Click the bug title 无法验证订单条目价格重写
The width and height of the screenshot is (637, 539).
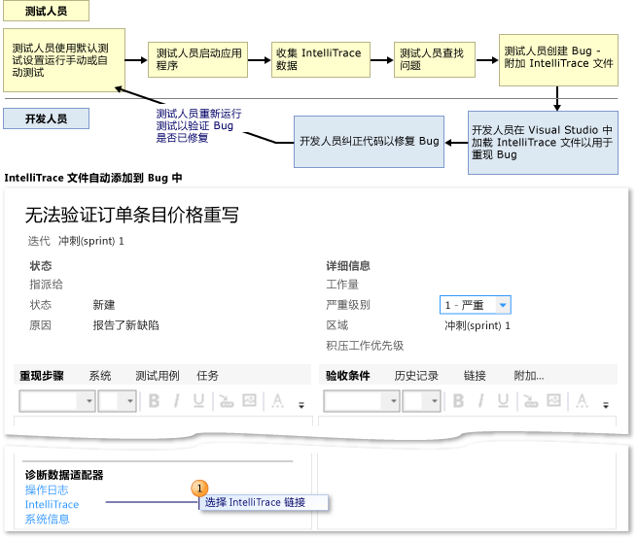point(131,215)
